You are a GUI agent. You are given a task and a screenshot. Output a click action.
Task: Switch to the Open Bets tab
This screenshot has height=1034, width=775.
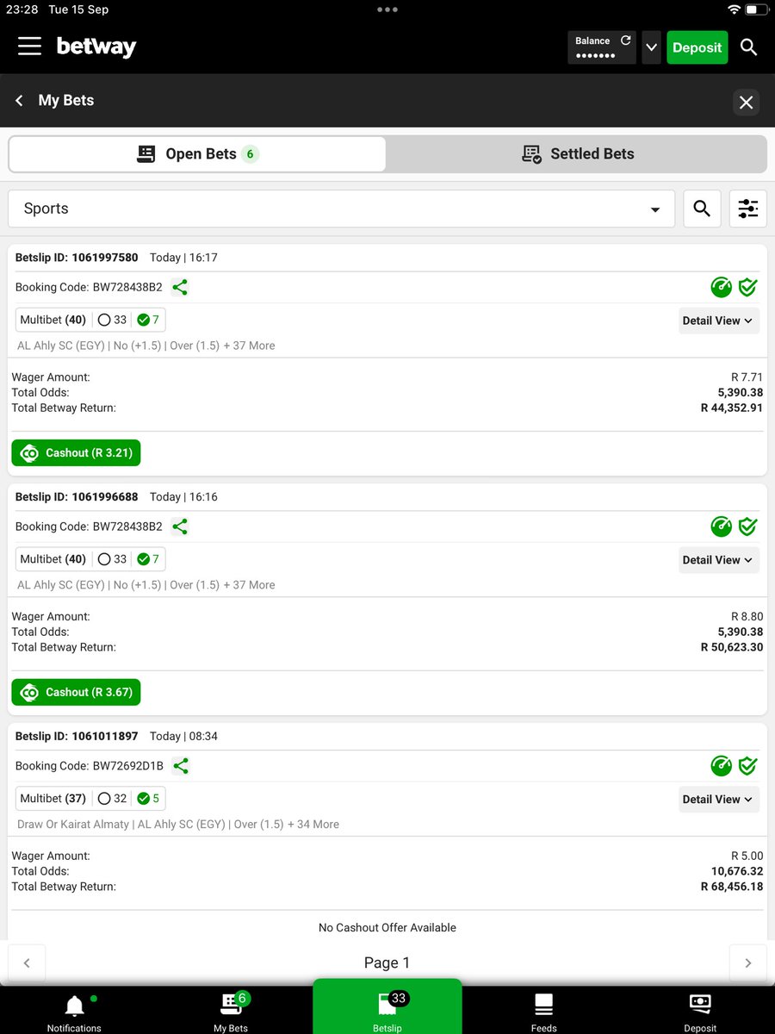pyautogui.click(x=197, y=154)
